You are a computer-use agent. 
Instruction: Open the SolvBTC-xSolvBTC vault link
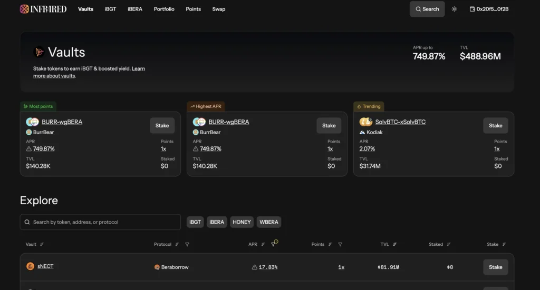(x=400, y=122)
